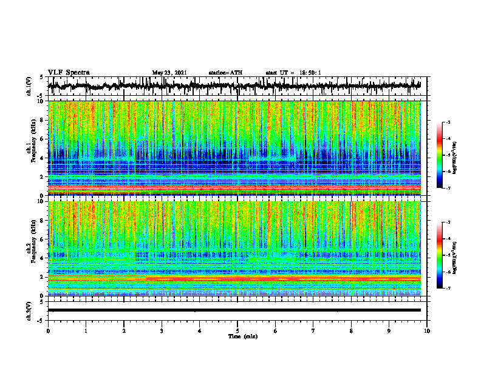
Task: Click inside the ch.1 spectrogram panel
Action: click(234, 148)
